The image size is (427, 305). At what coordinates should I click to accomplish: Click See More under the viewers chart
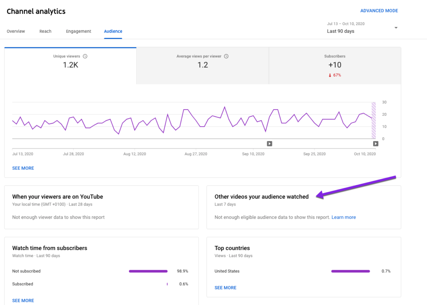pos(23,168)
